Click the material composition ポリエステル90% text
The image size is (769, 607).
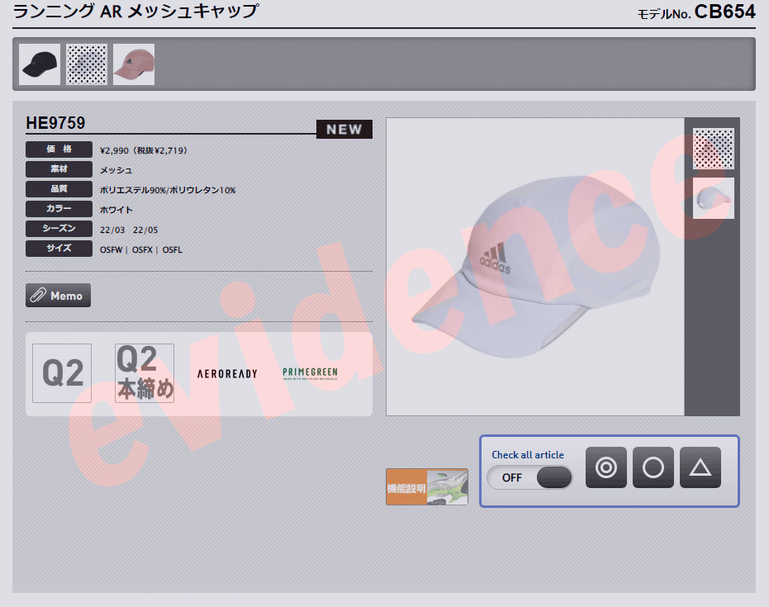tap(168, 190)
